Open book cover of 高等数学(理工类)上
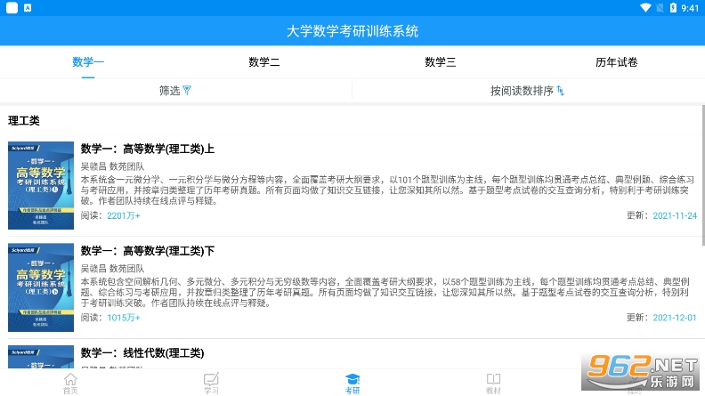The image size is (705, 396). click(x=41, y=186)
